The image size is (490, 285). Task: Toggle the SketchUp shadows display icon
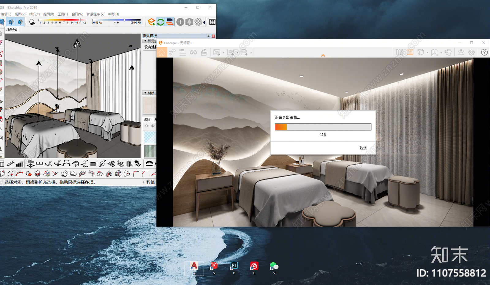coord(32,22)
